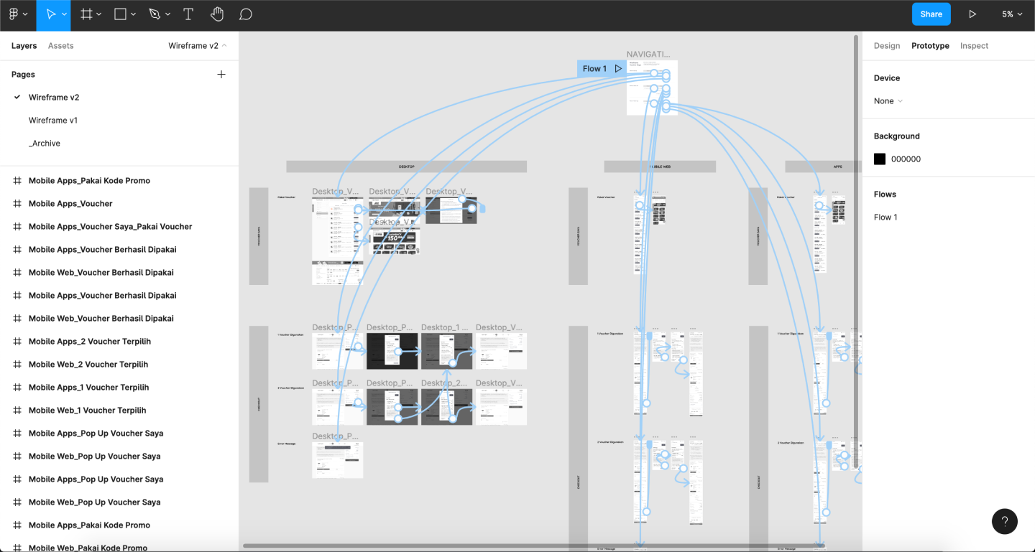The height and width of the screenshot is (552, 1035).
Task: Click the Share button
Action: (931, 14)
